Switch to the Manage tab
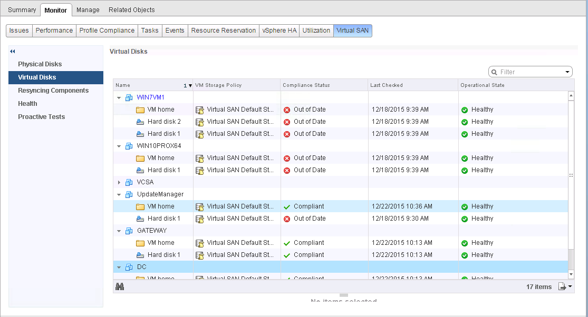Viewport: 588px width, 317px height. 88,10
